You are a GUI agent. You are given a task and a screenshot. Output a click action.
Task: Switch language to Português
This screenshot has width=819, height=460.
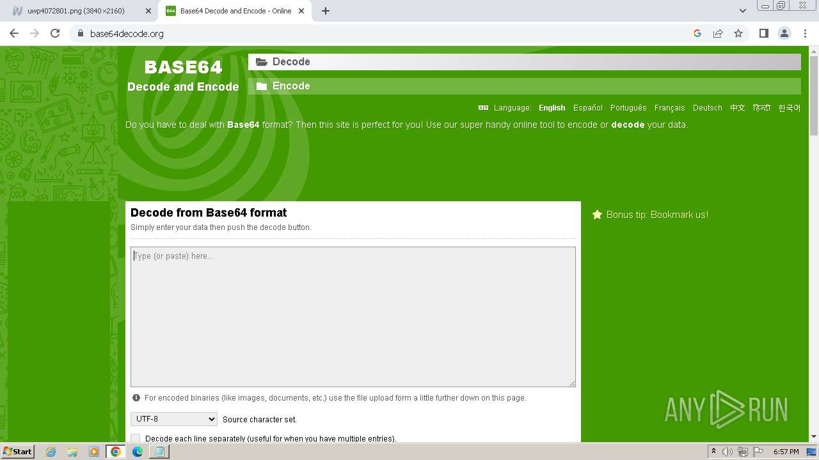pyautogui.click(x=628, y=108)
